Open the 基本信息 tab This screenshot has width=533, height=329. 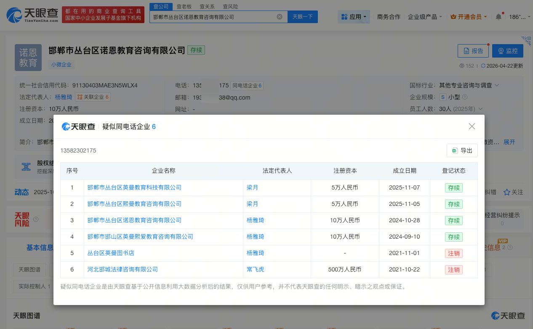pos(40,247)
